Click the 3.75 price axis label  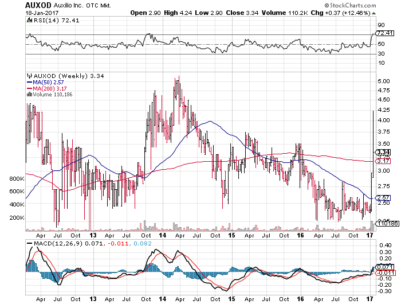click(384, 132)
